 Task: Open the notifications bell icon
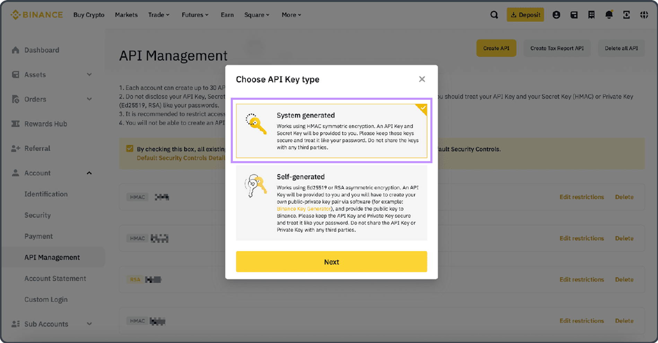[609, 15]
